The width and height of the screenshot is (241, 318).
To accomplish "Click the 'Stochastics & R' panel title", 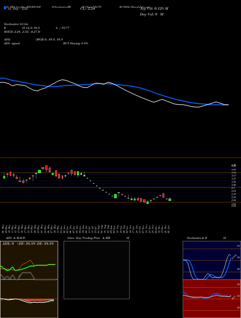I will point(197,238).
